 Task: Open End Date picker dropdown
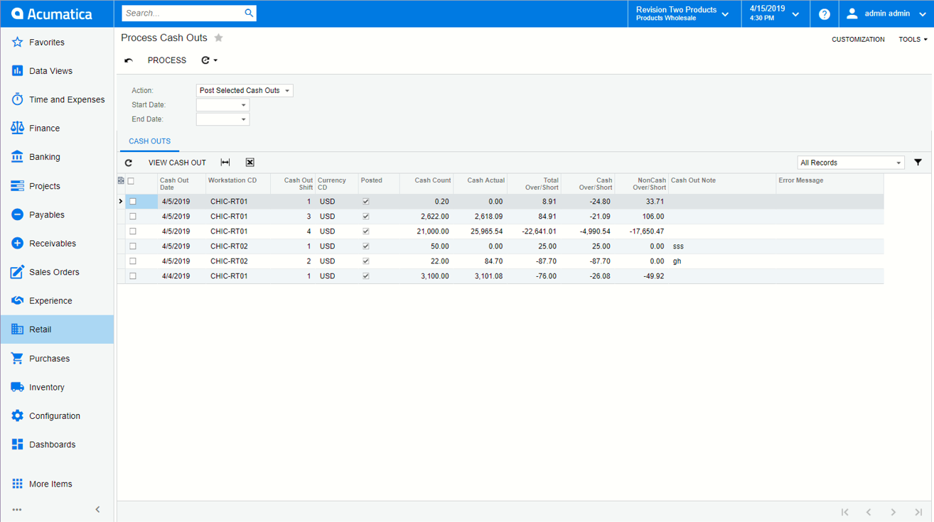click(x=243, y=119)
